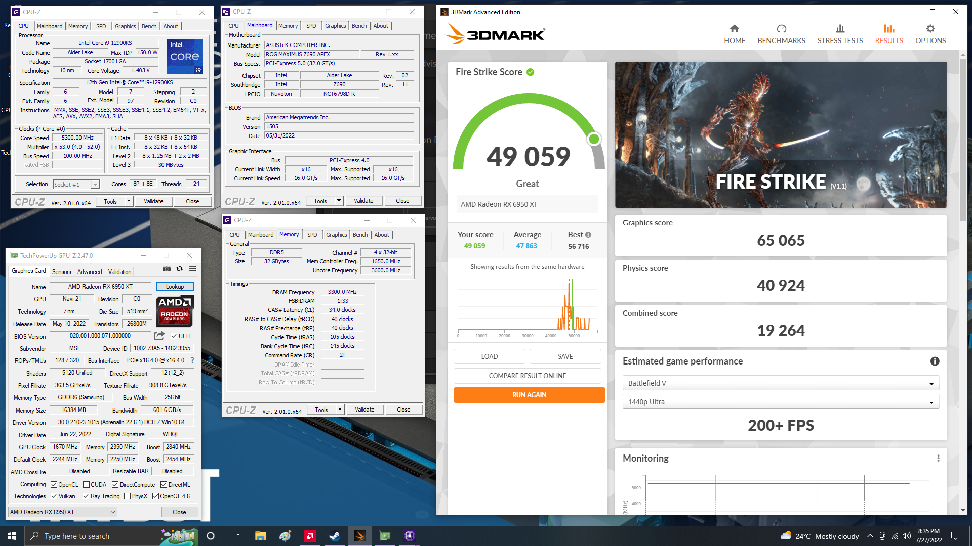Open the GPU-Z hamburger menu icon
This screenshot has width=972, height=546.
pyautogui.click(x=192, y=269)
